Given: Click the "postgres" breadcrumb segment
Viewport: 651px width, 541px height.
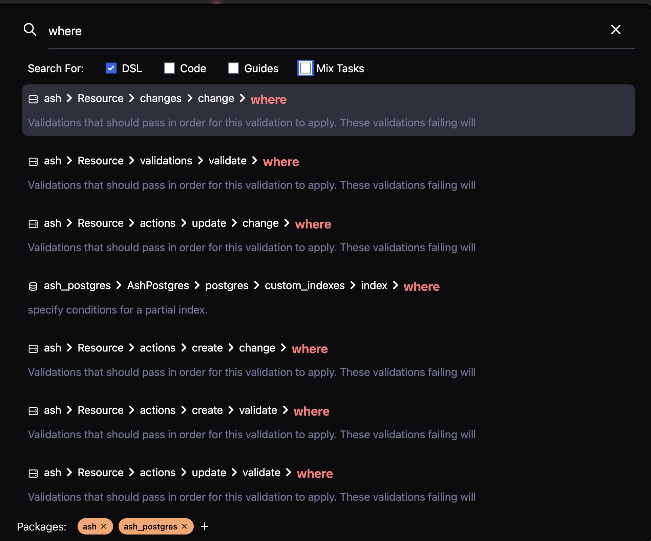Looking at the screenshot, I should click(227, 285).
